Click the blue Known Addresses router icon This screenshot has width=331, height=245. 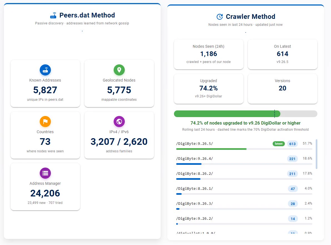coord(45,70)
